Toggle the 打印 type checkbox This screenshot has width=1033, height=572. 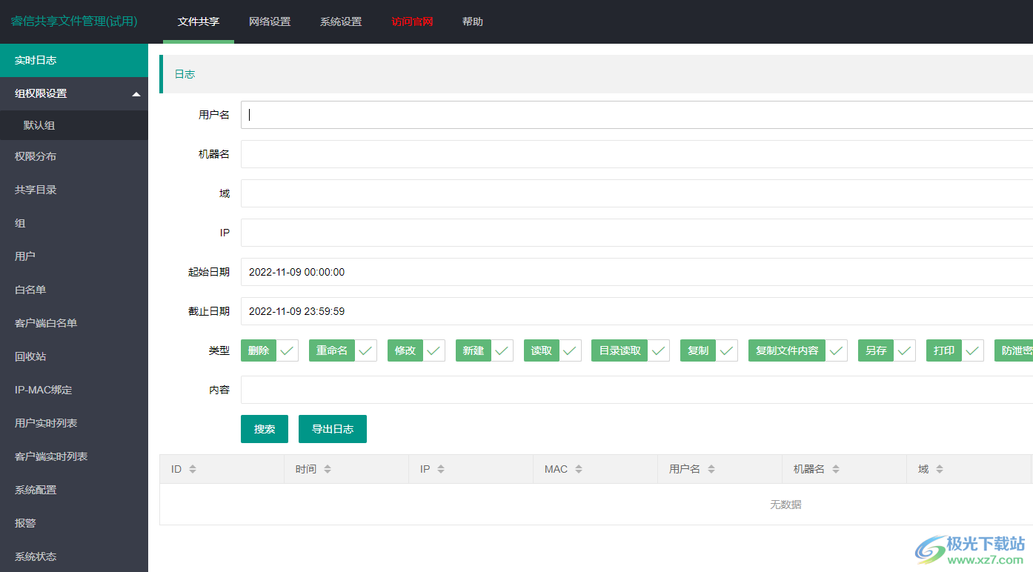pos(955,350)
